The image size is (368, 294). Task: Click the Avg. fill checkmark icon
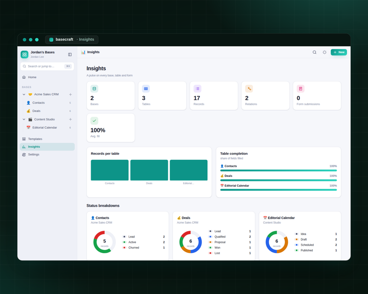94,121
